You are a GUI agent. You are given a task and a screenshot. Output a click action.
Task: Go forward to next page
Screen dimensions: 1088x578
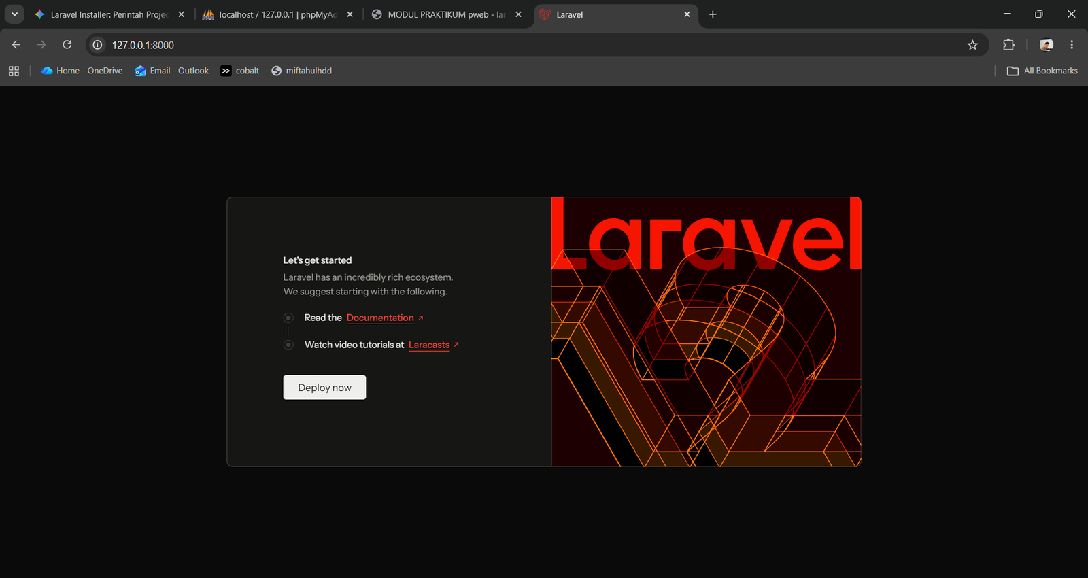tap(41, 45)
